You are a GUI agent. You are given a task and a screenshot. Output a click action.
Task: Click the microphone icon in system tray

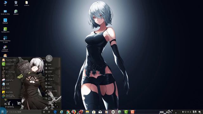(183, 112)
